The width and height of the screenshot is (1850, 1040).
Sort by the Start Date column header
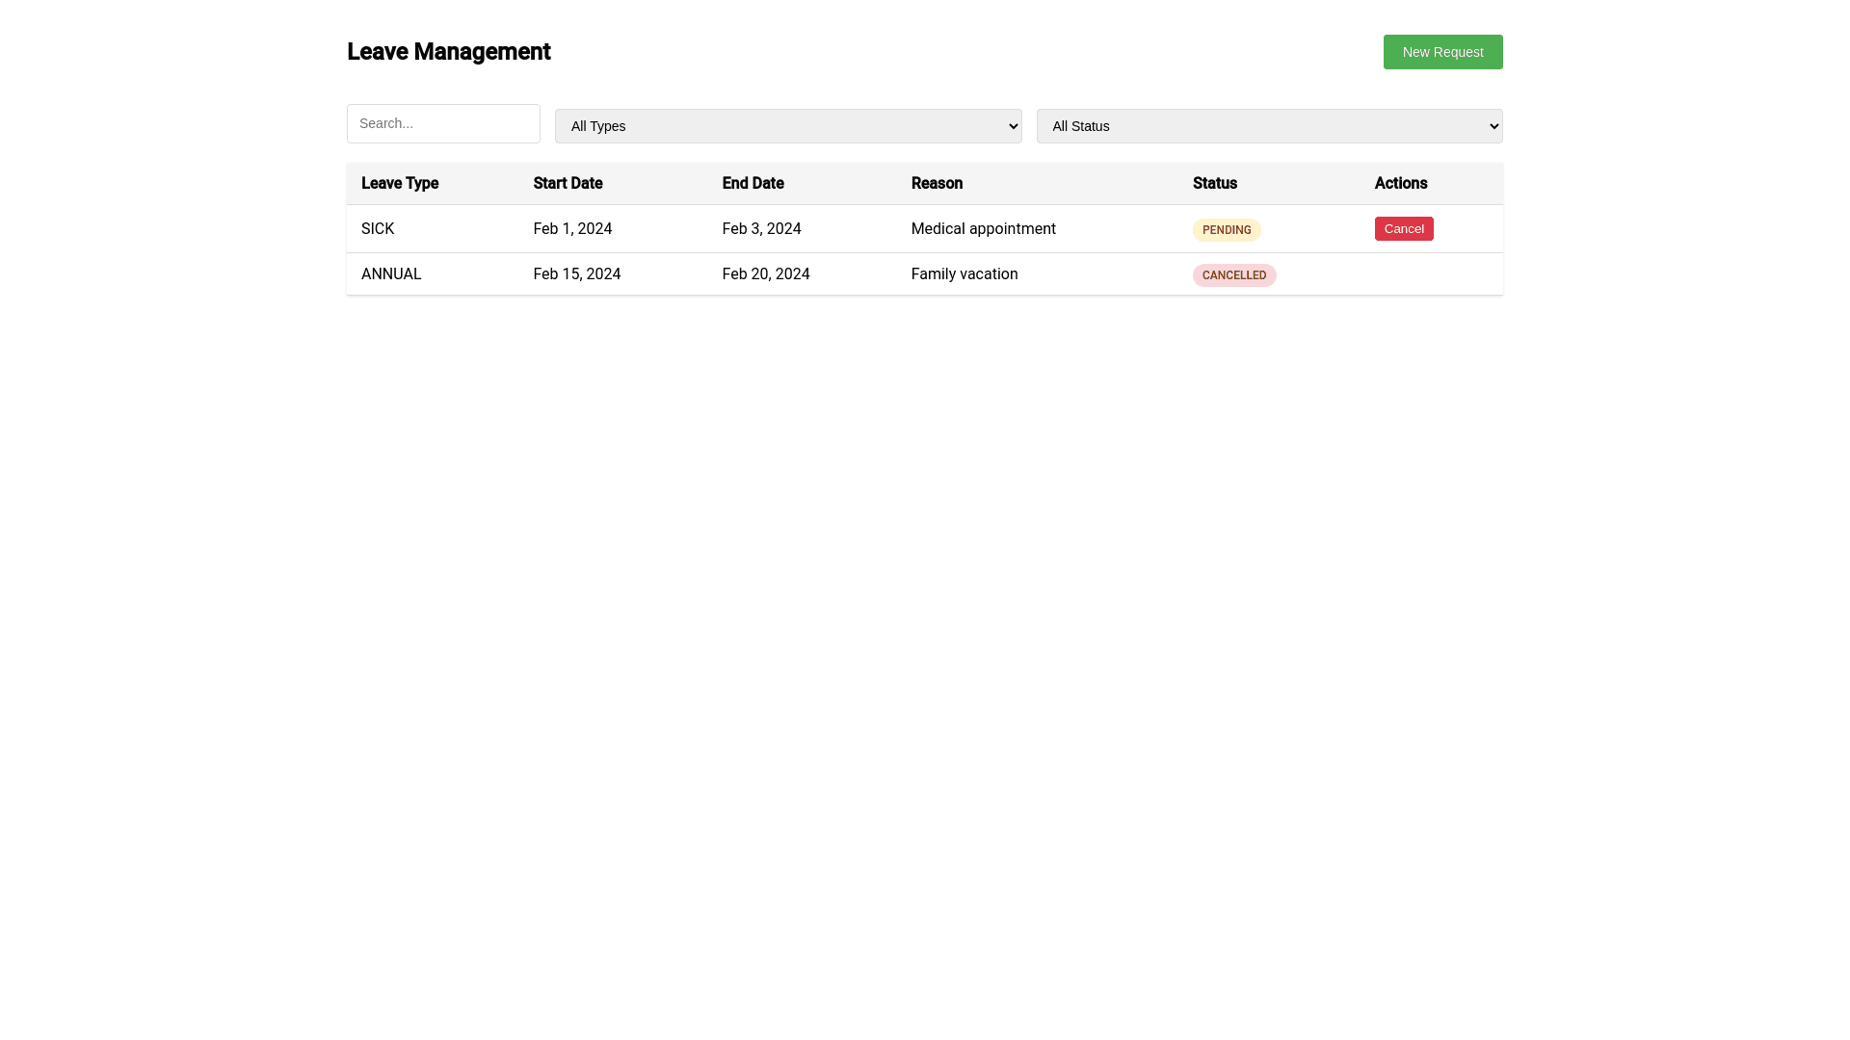point(568,183)
